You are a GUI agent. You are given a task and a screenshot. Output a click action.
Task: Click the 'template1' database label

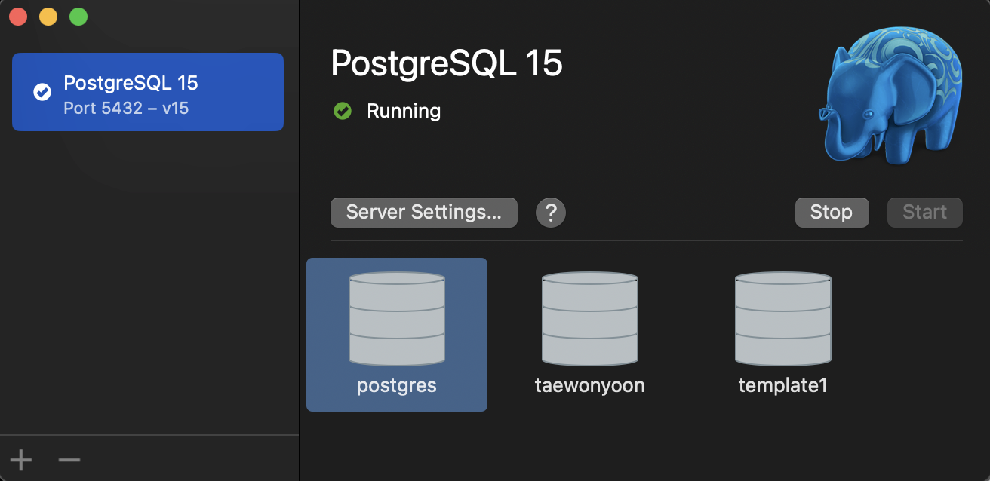tap(783, 386)
